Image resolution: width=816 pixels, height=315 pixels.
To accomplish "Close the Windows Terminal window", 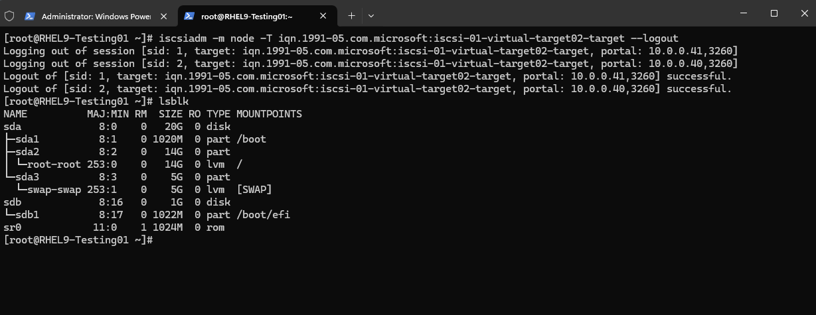I will (802, 13).
